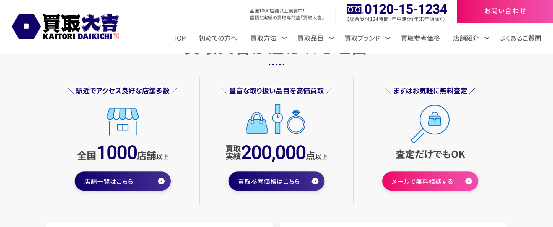
Task: Expand the 買取方法 dropdown chevron
Action: (284, 38)
